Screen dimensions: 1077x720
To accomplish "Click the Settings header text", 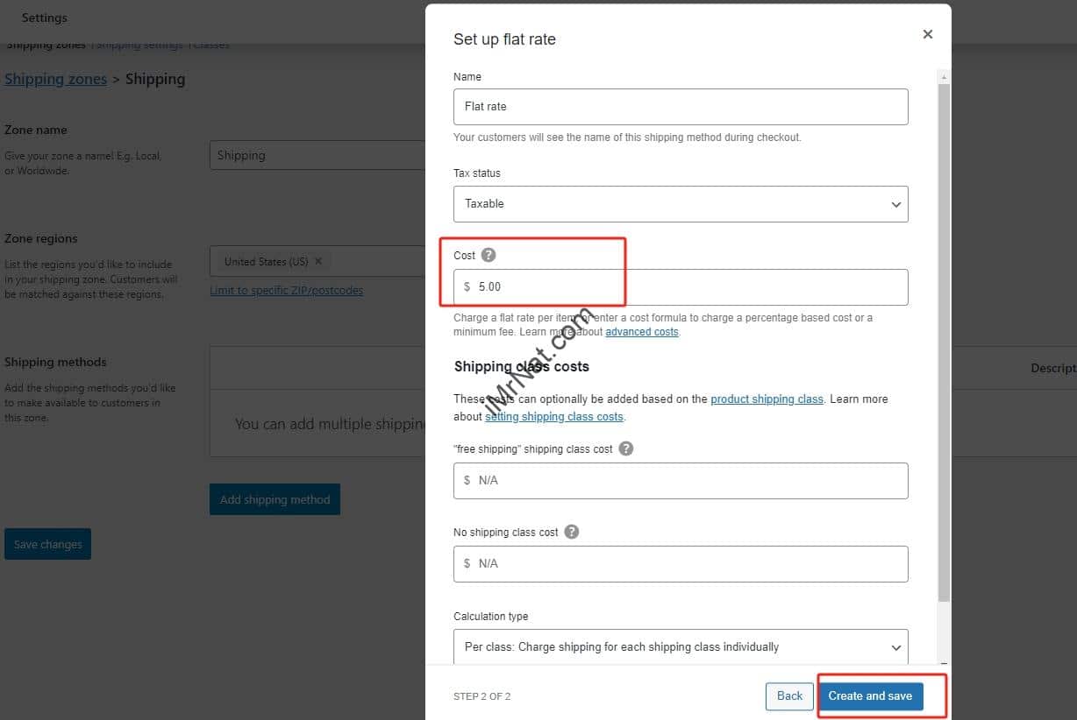I will [x=45, y=18].
